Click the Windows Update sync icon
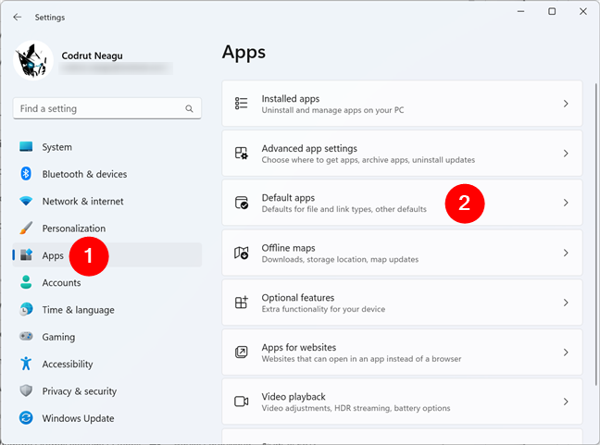Viewport: 600px width, 445px height. coord(26,418)
